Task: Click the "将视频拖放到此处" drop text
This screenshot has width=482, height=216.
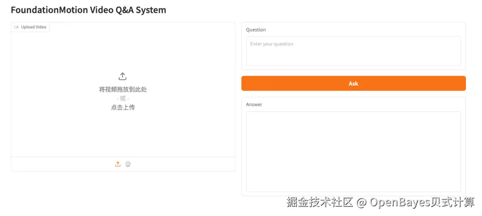Action: tap(123, 90)
